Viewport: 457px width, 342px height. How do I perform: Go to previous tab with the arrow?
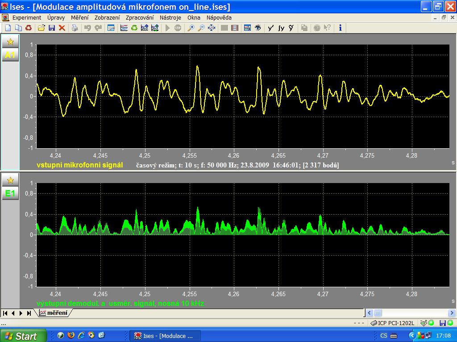(x=13, y=313)
